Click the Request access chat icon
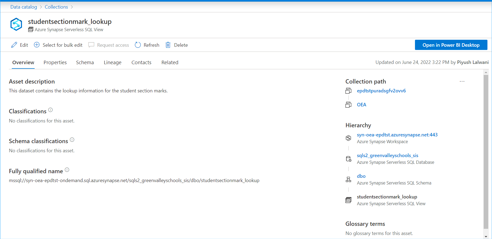Screen dimensions: 492x239 91,45
